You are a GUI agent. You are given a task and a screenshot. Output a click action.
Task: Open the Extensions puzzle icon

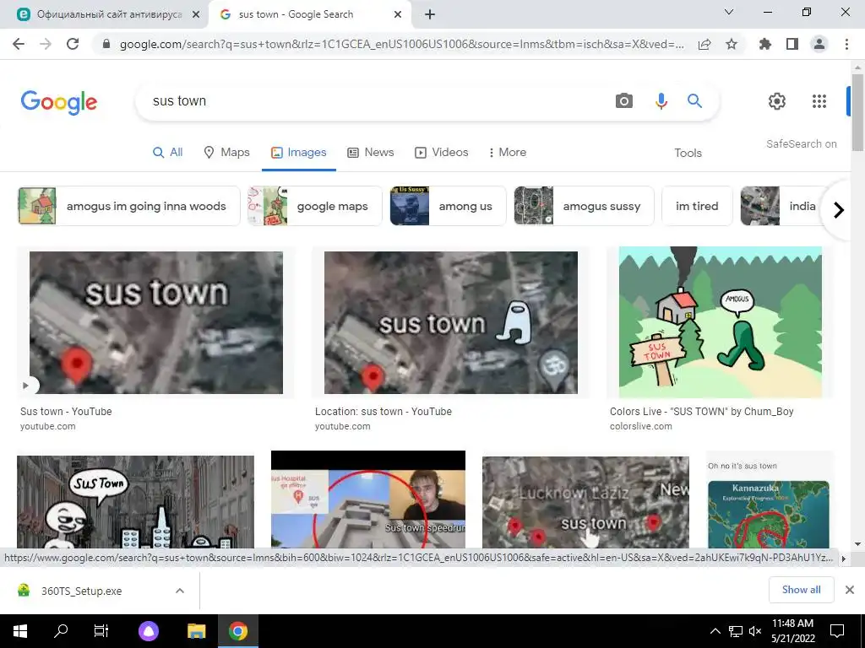point(765,44)
